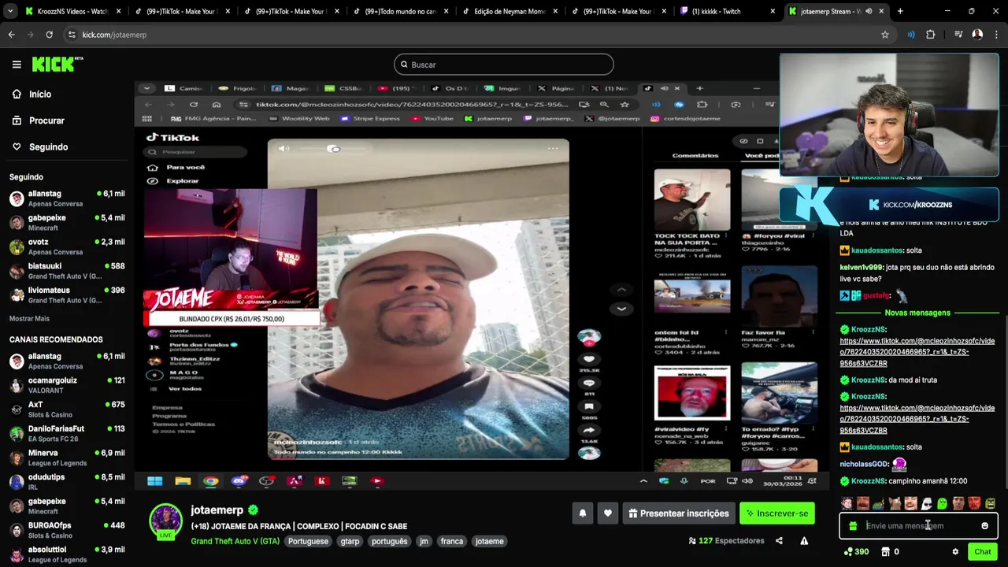Click jotaemerp live avatar below video

click(x=166, y=521)
